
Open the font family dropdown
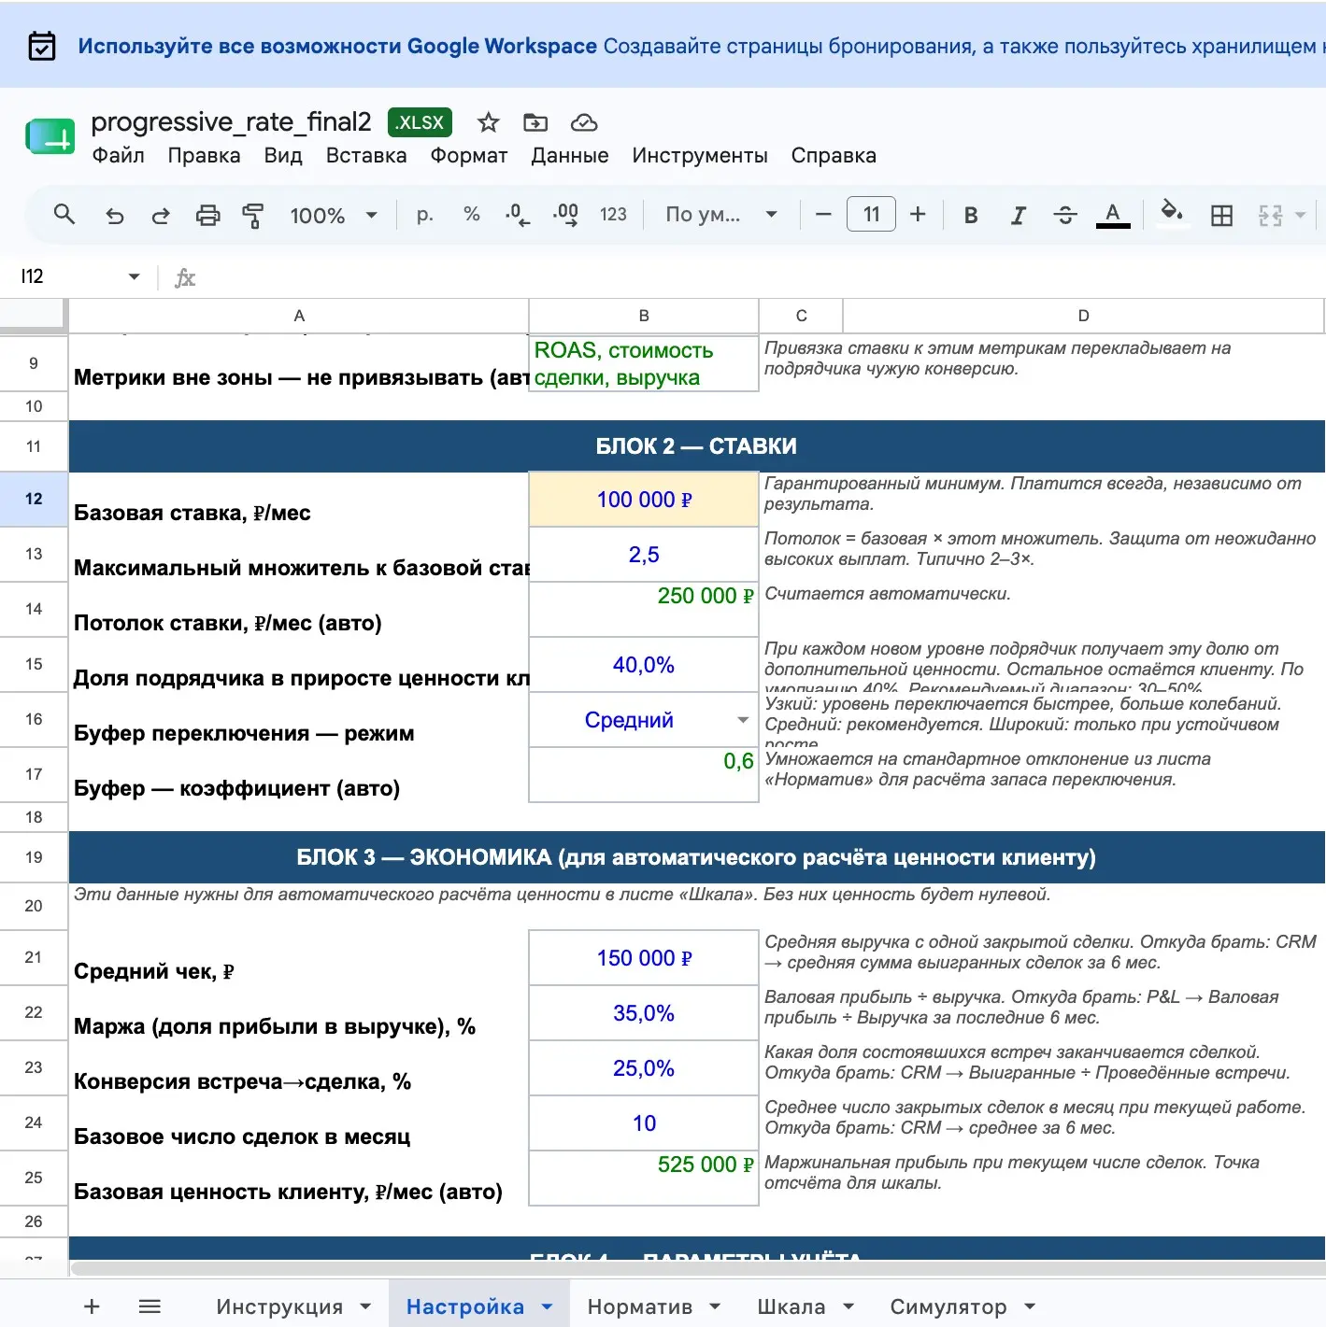click(720, 215)
